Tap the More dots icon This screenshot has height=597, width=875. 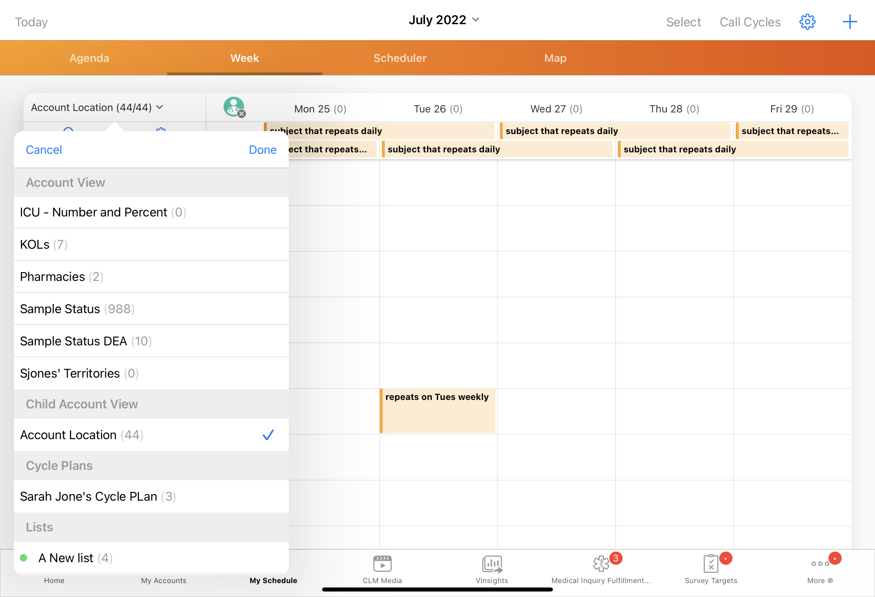pyautogui.click(x=820, y=564)
